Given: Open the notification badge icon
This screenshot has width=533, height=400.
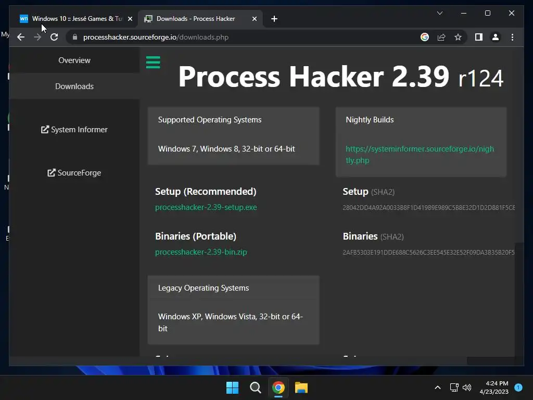Looking at the screenshot, I should coord(518,387).
